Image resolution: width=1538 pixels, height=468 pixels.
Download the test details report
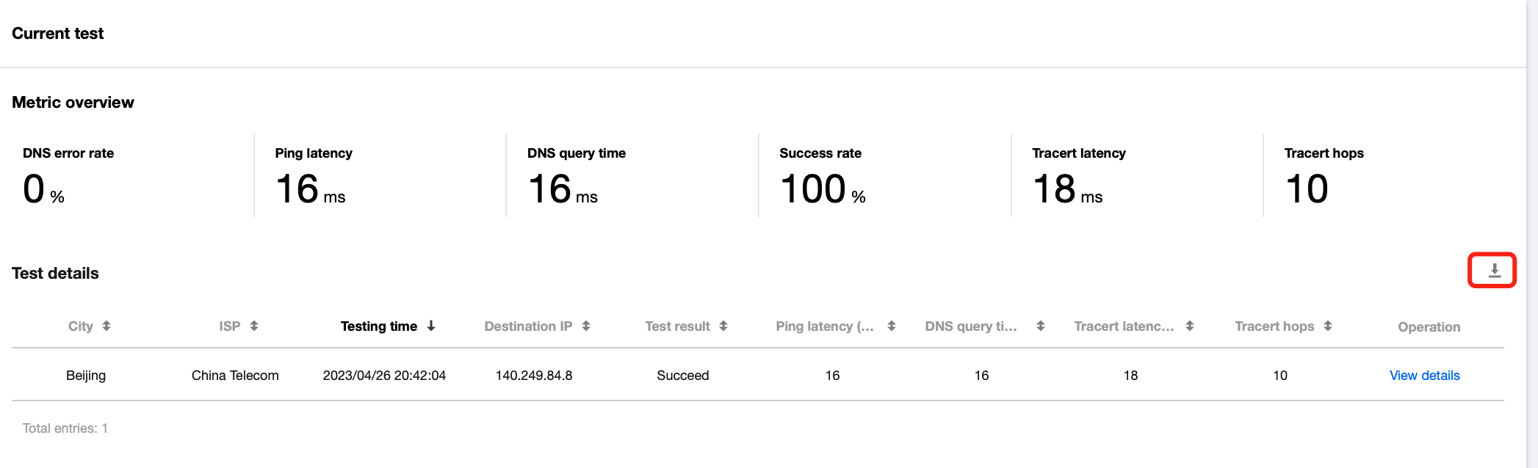(x=1494, y=271)
